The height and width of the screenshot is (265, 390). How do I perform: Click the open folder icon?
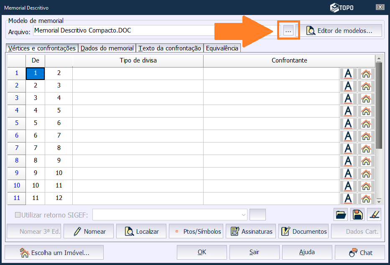pos(341,215)
